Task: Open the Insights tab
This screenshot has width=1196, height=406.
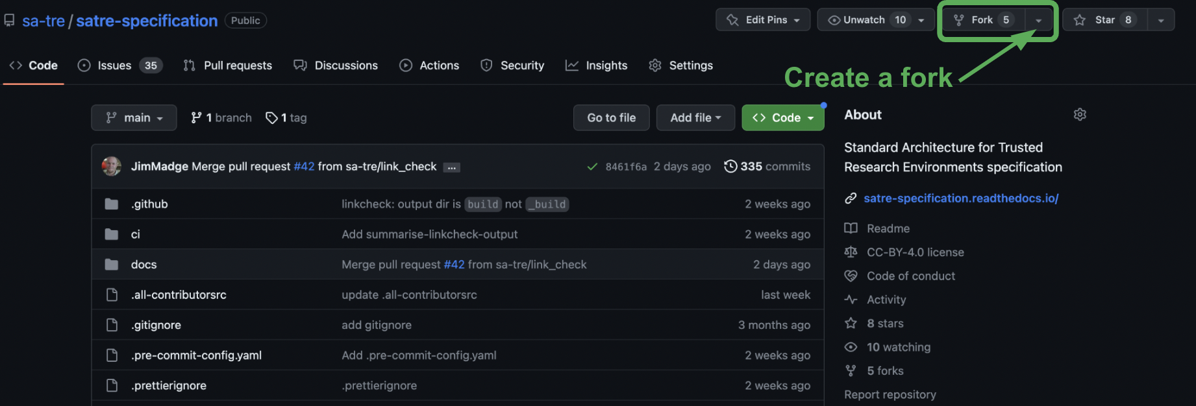Action: [597, 66]
